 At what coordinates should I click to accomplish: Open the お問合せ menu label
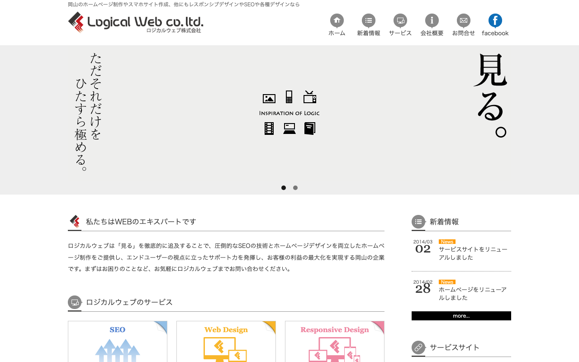point(464,33)
